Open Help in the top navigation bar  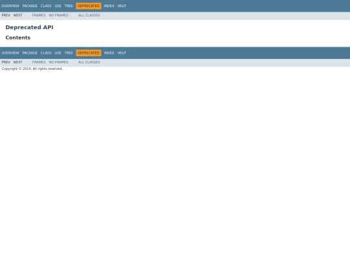(122, 6)
